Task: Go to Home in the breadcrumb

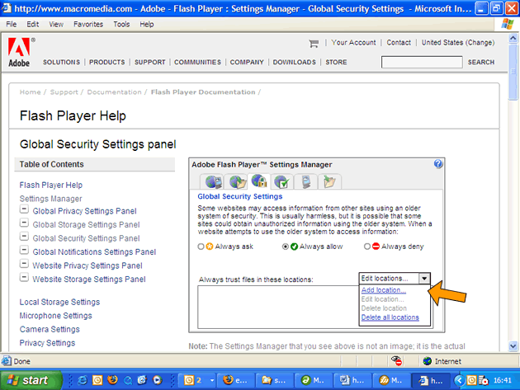Action: (x=31, y=92)
